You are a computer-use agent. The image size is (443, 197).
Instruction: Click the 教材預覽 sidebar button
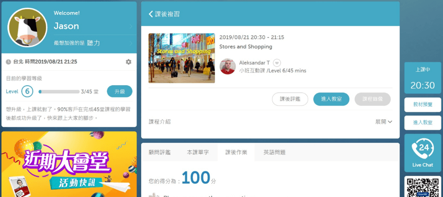click(x=422, y=105)
